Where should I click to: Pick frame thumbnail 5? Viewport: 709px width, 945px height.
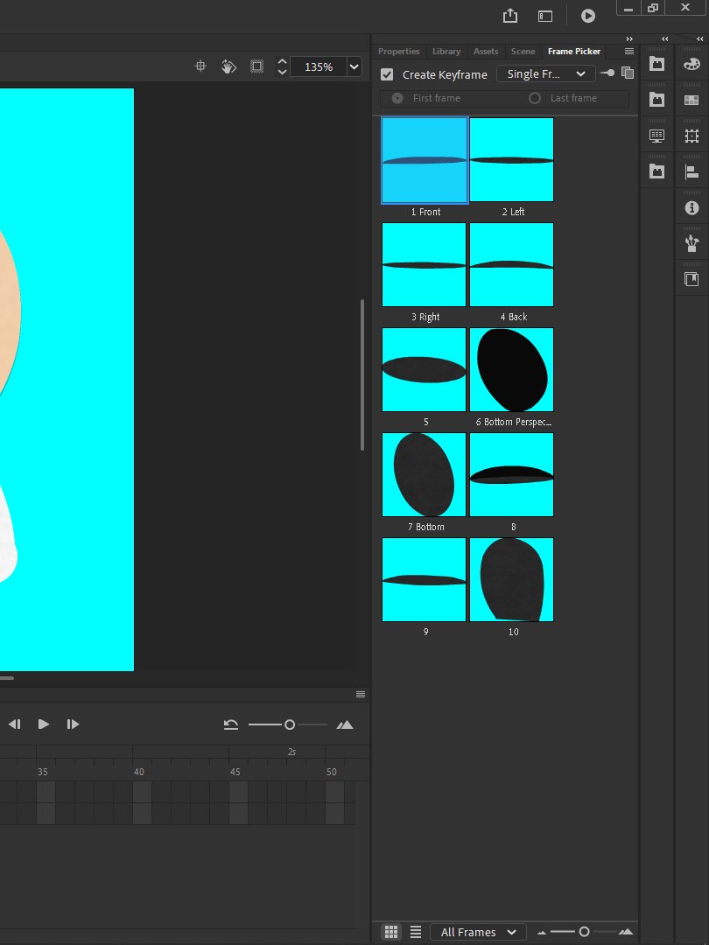pos(424,369)
